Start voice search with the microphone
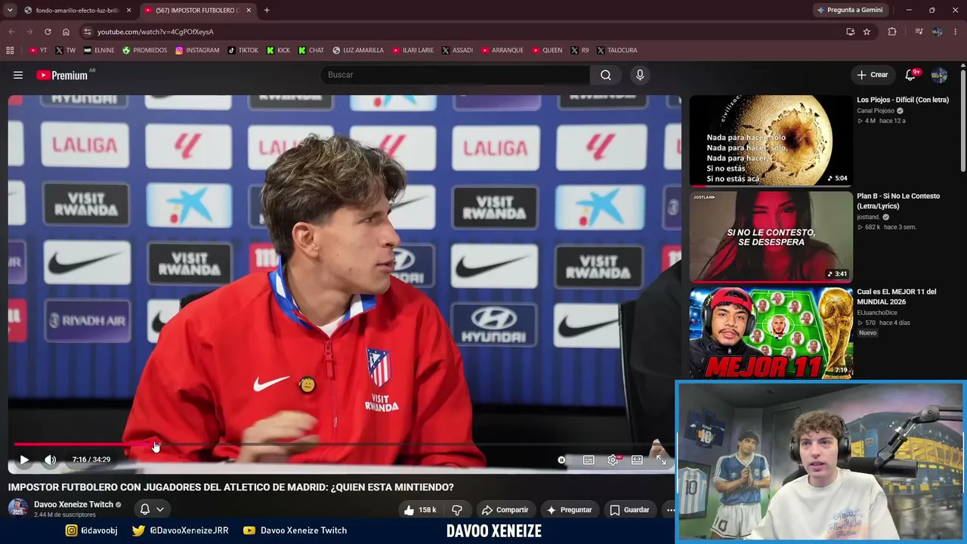The width and height of the screenshot is (967, 544). click(640, 75)
